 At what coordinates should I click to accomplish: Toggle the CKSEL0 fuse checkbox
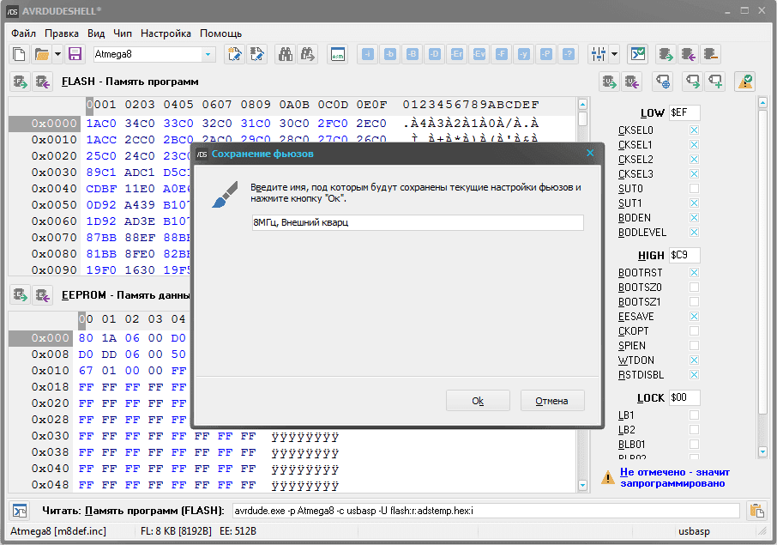[x=694, y=130]
